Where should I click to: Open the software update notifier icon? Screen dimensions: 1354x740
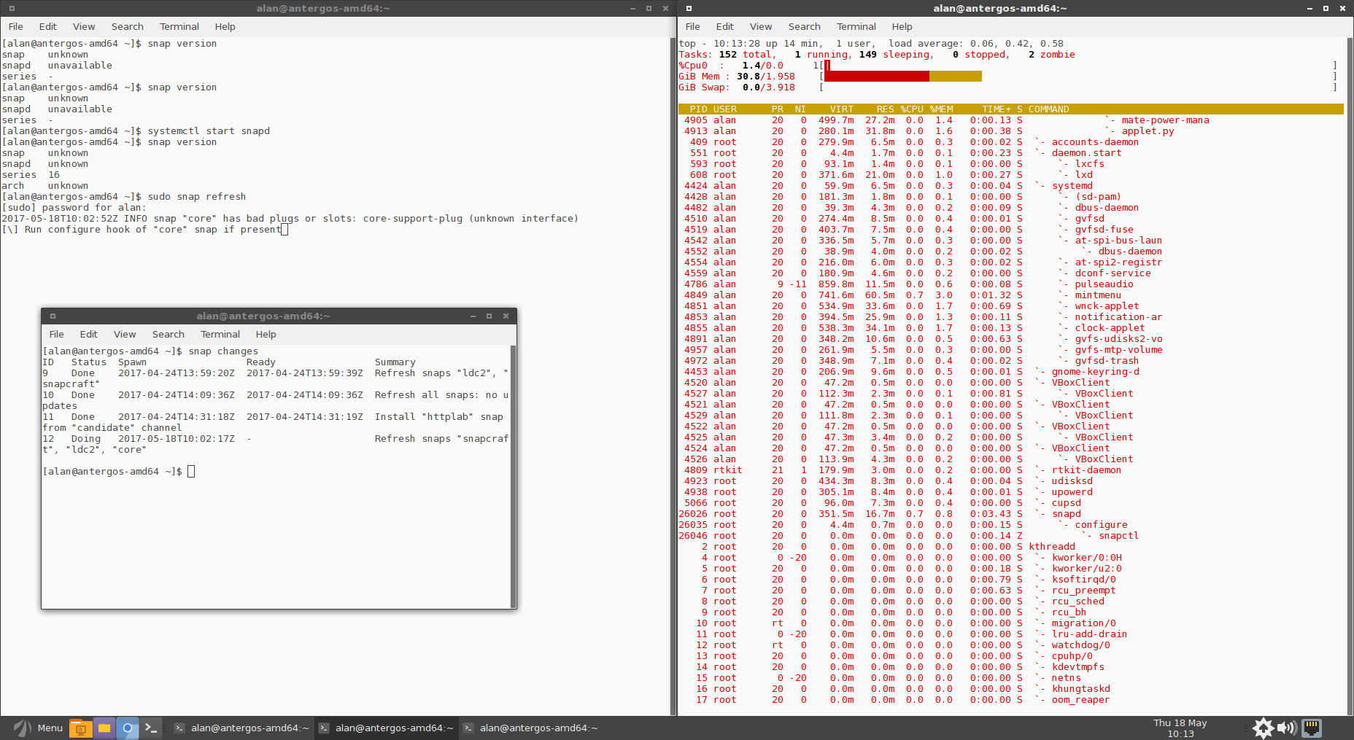coord(1263,728)
